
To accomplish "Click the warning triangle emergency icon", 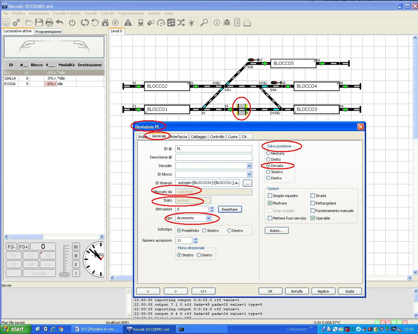I will [x=128, y=23].
